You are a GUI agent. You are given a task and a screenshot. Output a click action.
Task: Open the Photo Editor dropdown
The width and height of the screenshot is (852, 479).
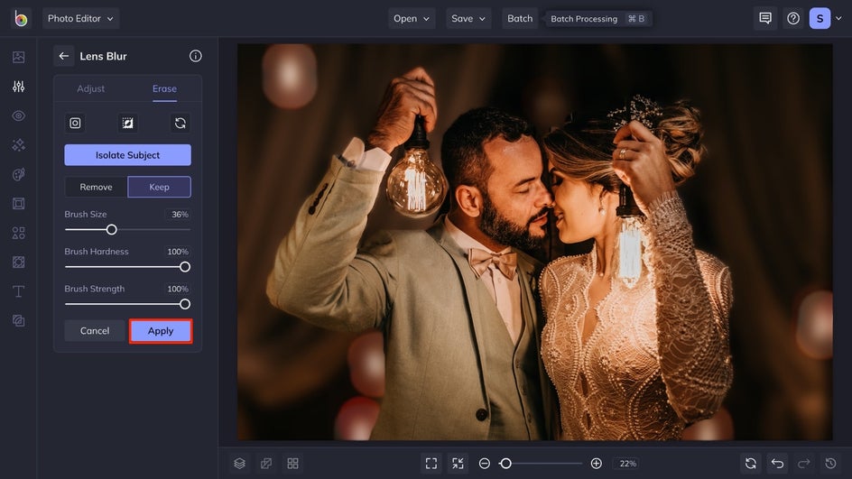click(80, 18)
